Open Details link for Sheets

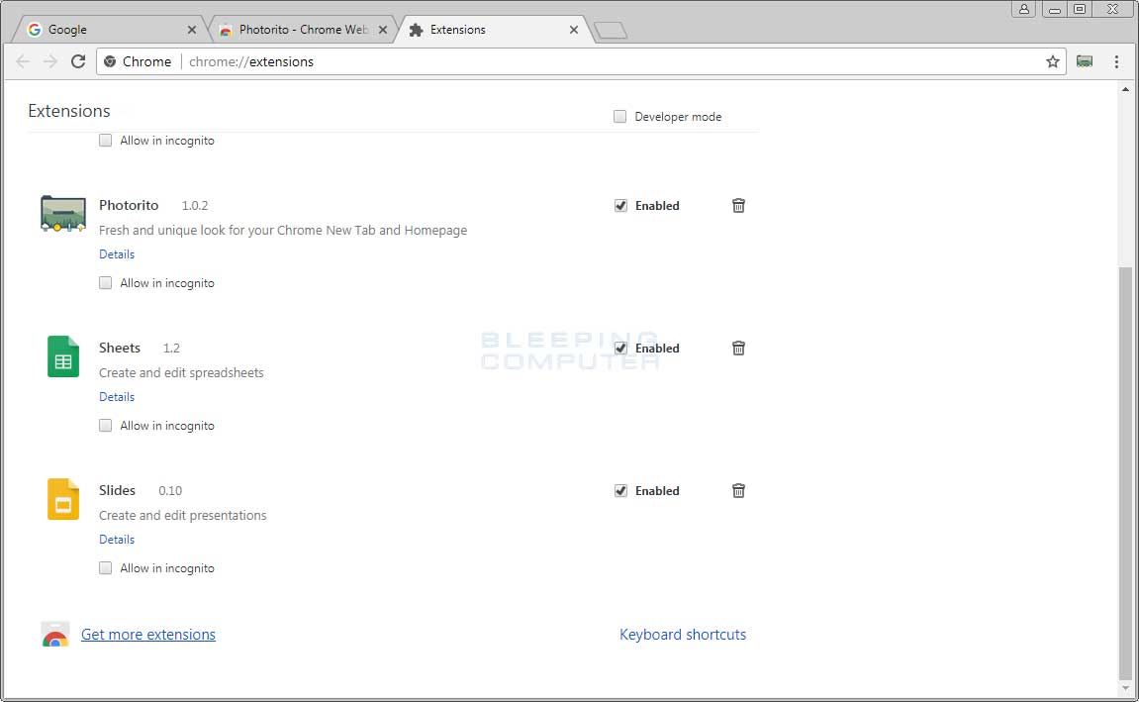[x=117, y=397]
